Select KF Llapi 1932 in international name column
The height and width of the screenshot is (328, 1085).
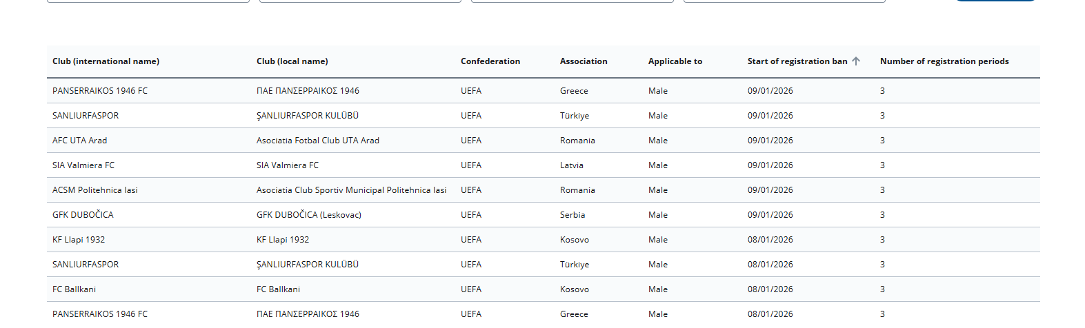pyautogui.click(x=79, y=240)
